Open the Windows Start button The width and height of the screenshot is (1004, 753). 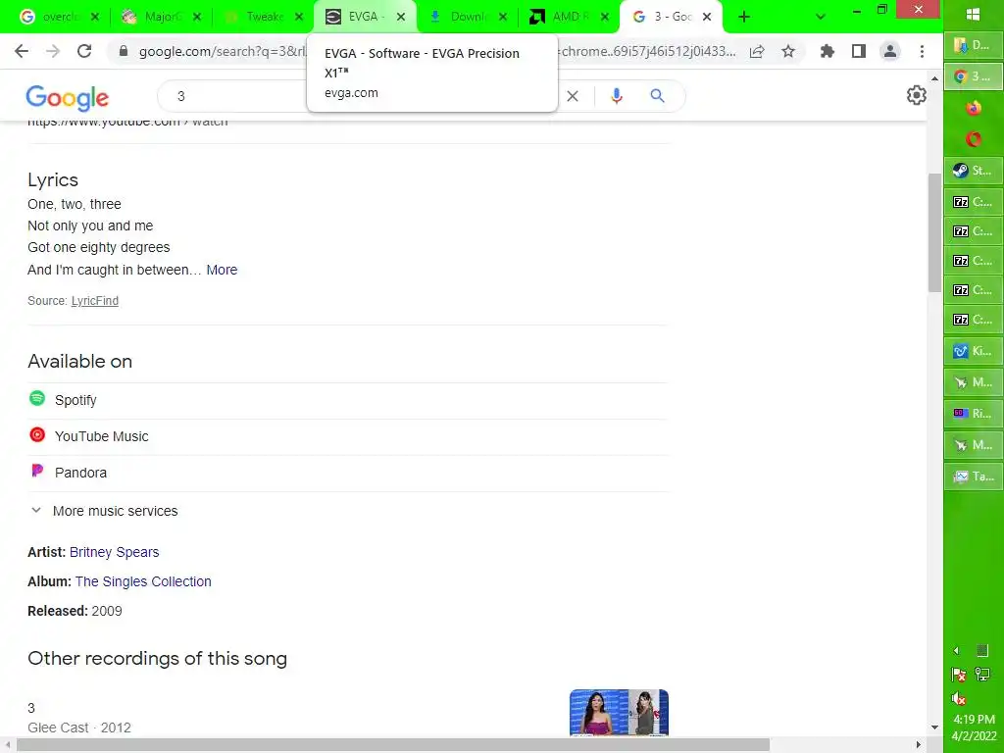(974, 15)
